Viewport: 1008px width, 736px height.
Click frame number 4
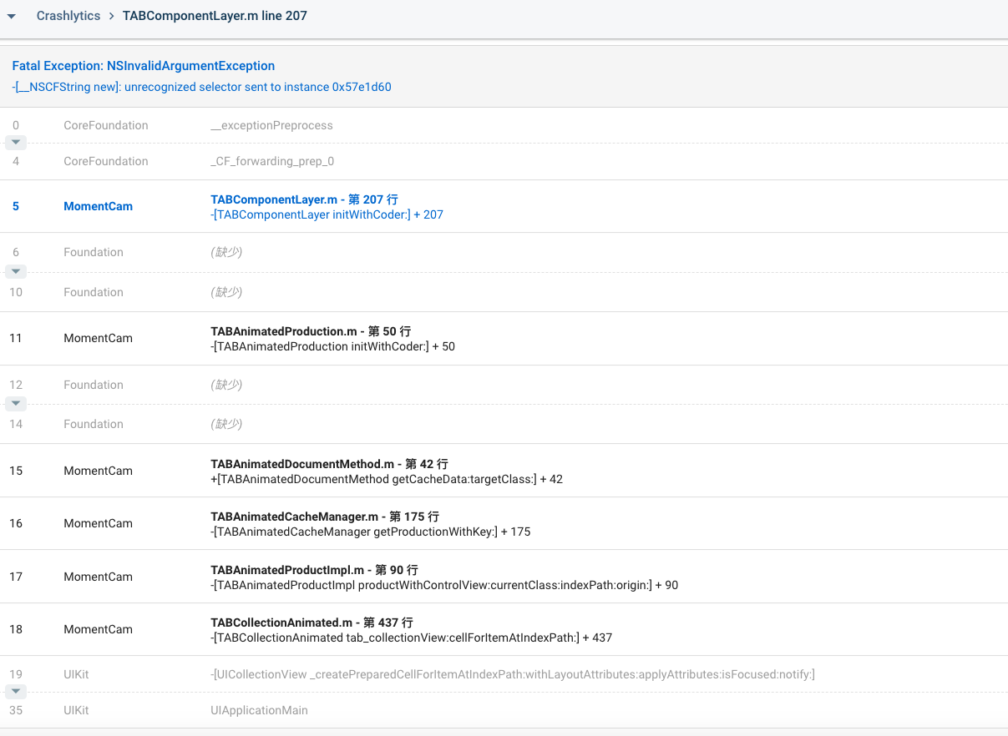click(x=16, y=161)
